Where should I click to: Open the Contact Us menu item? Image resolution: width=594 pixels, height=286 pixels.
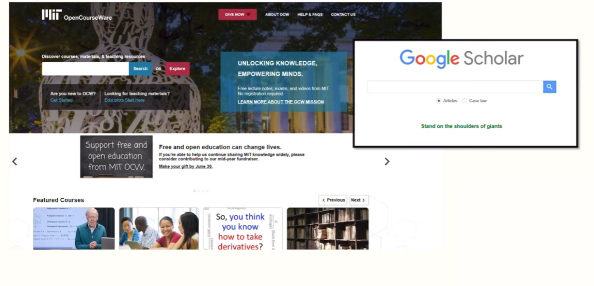(343, 14)
